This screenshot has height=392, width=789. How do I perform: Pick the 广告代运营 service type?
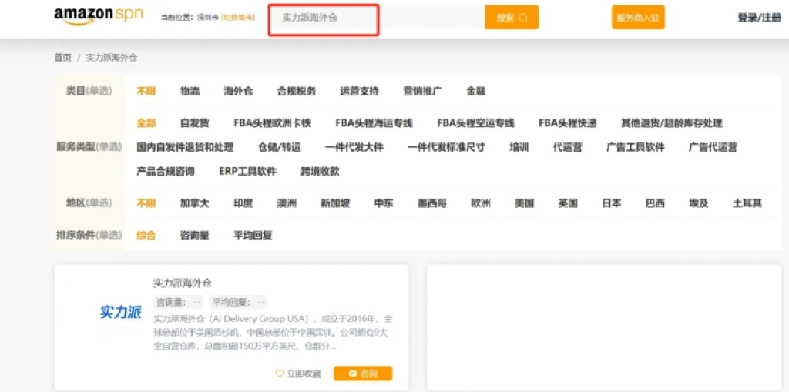(713, 147)
